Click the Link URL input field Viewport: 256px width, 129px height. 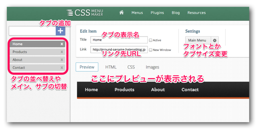pyautogui.click(x=119, y=50)
